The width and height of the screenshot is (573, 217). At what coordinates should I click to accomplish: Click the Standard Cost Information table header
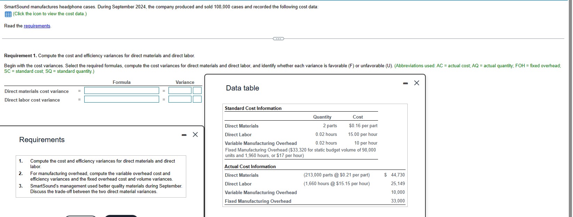(253, 108)
